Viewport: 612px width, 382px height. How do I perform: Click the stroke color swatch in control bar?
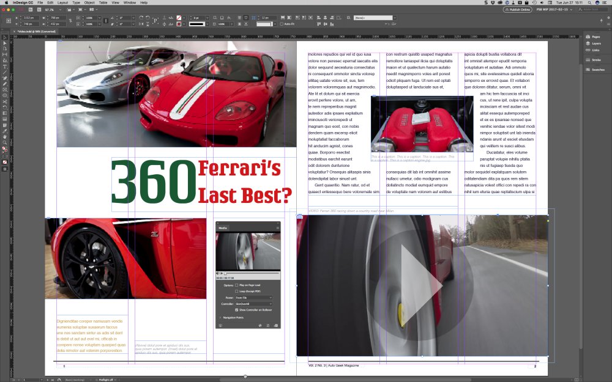click(179, 24)
